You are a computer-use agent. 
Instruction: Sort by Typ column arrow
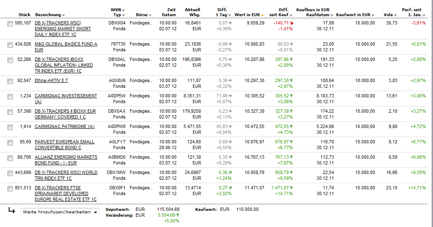tap(123, 15)
